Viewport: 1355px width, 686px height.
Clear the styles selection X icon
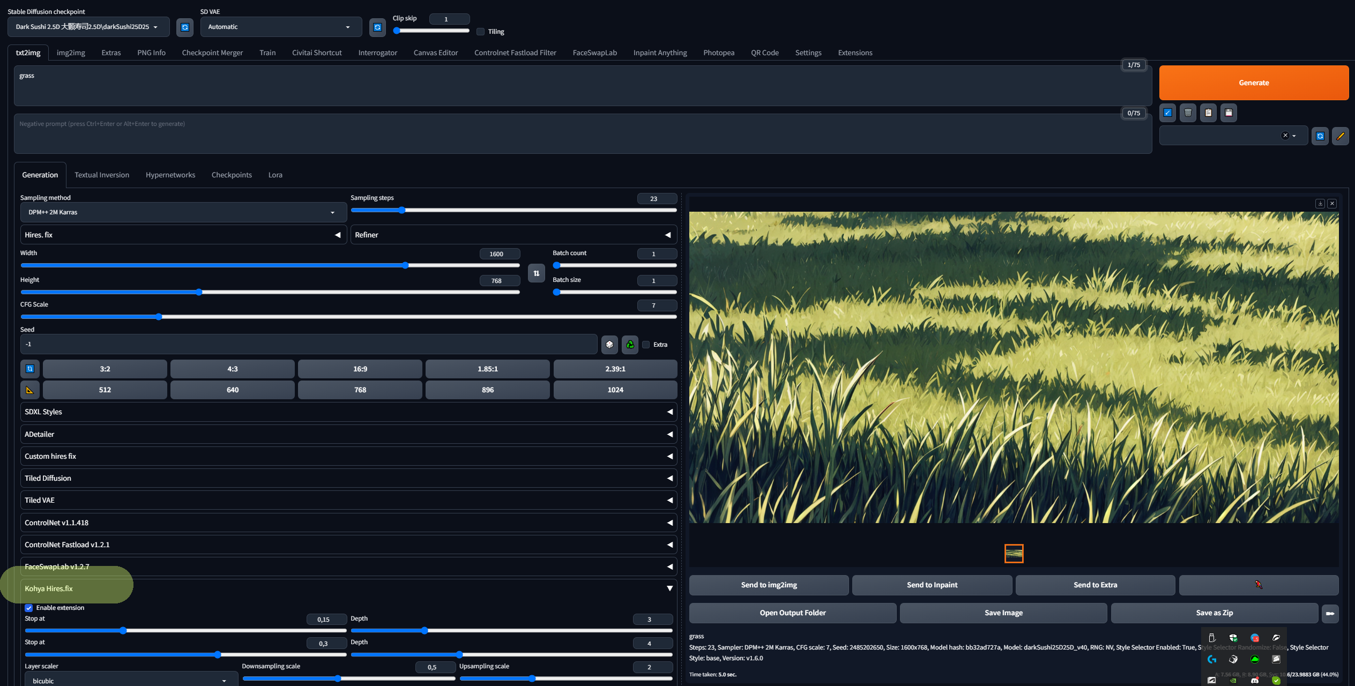coord(1285,136)
